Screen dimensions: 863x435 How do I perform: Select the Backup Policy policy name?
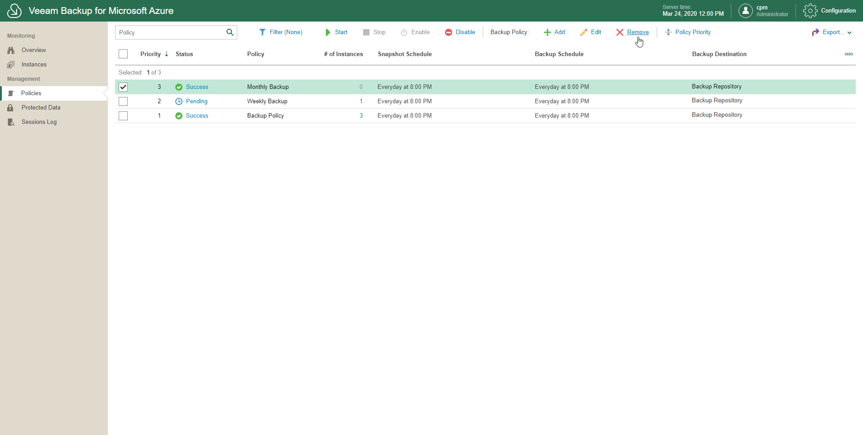pyautogui.click(x=266, y=116)
